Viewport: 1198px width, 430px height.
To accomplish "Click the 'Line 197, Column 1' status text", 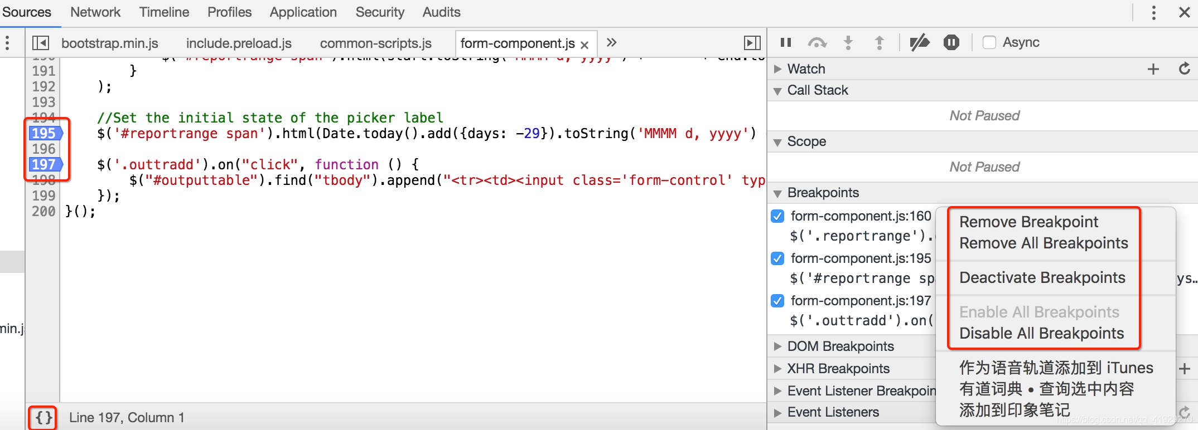I will click(127, 418).
